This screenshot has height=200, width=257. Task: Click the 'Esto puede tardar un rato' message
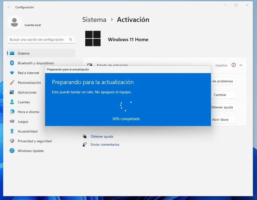tap(92, 92)
